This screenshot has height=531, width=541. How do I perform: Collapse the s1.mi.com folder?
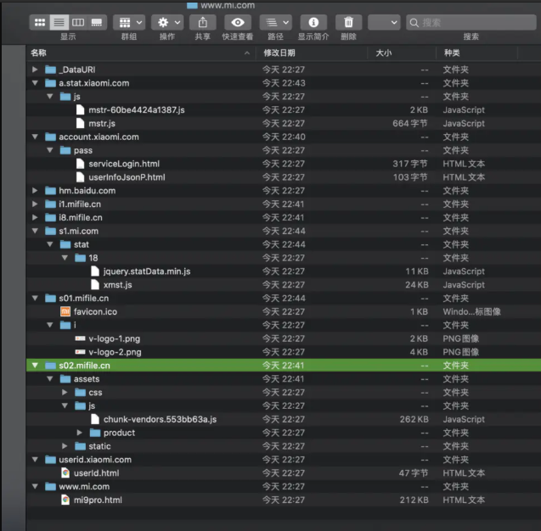(x=35, y=231)
